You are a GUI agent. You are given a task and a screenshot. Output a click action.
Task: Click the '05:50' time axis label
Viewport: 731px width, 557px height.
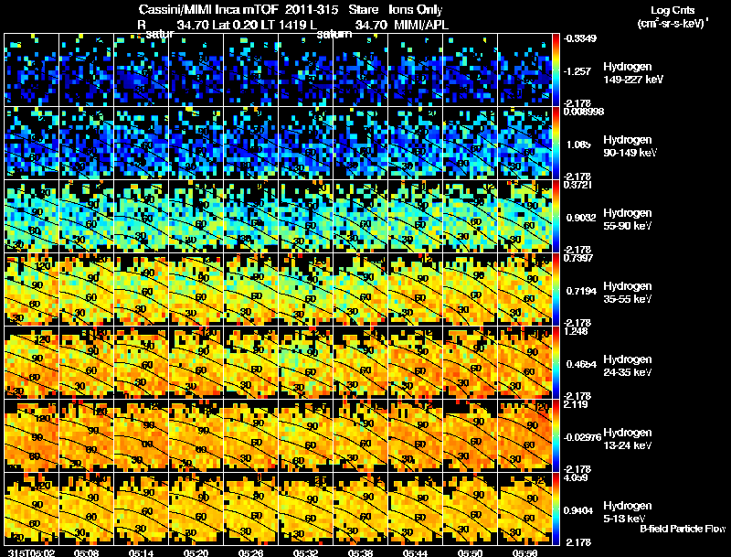pos(470,552)
